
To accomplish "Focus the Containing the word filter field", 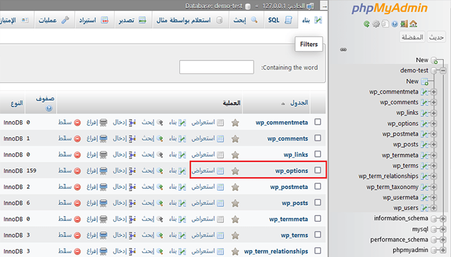I will click(x=216, y=67).
